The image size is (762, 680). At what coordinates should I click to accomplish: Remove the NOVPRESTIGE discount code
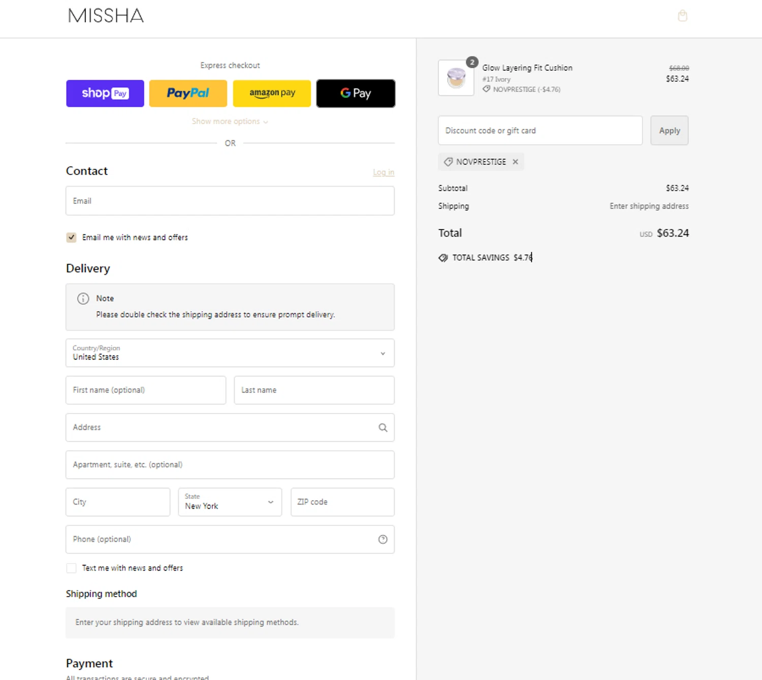(x=515, y=162)
